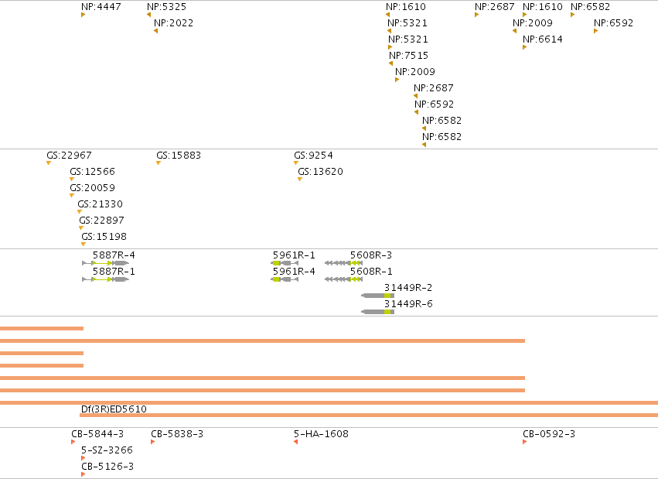658x479 pixels.
Task: Click the GS:22967 insertion triangle
Action: pos(49,163)
